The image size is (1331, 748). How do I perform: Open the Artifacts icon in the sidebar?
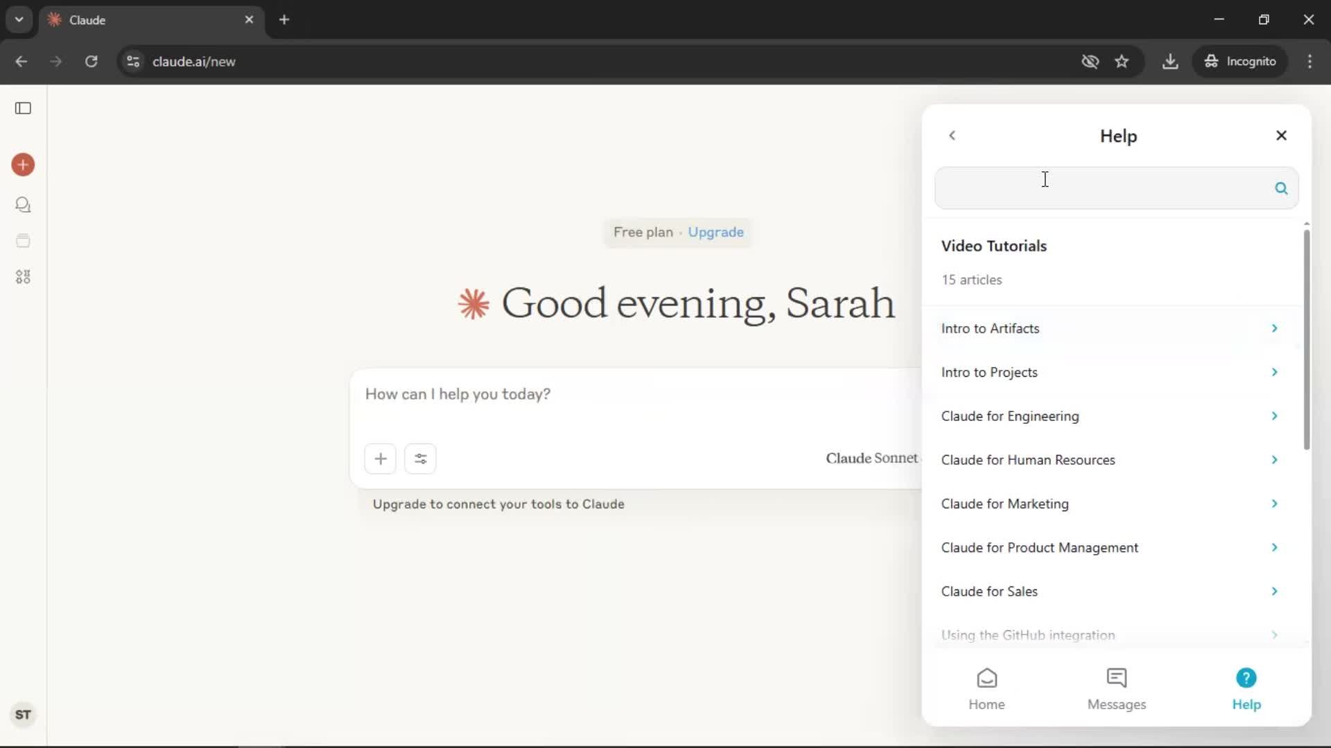pos(23,277)
